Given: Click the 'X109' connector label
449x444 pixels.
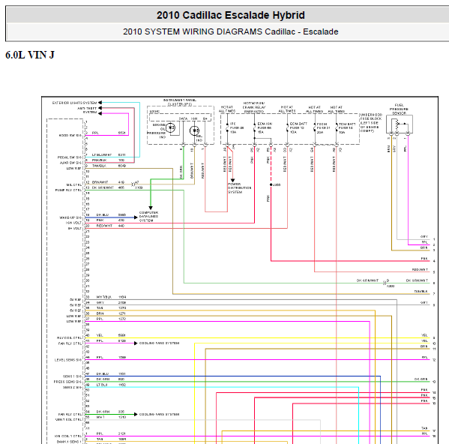Looking at the screenshot, I should pos(139,187).
